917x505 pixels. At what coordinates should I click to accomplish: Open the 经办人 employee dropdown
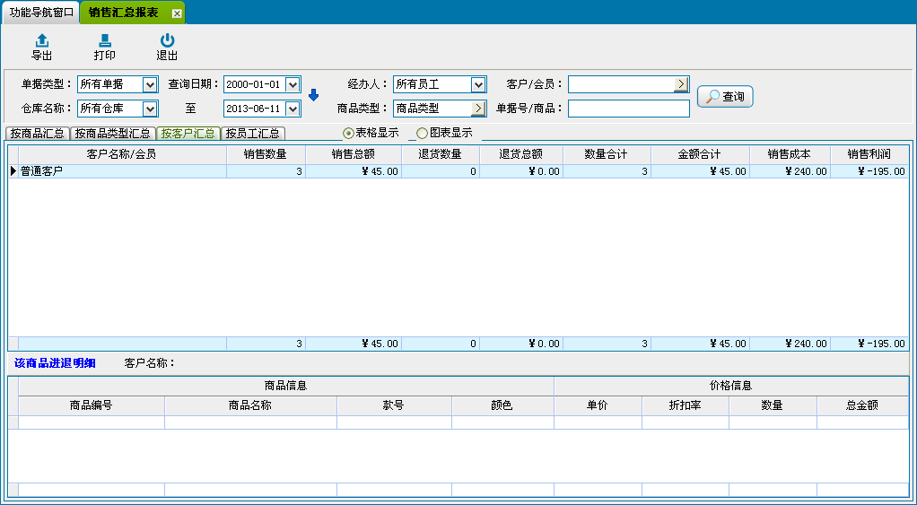478,84
